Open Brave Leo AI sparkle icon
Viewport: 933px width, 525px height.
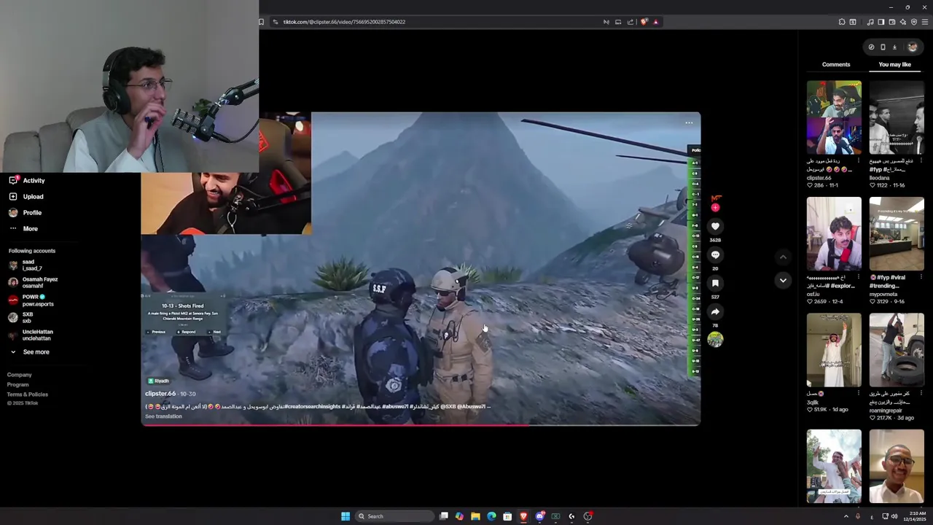(903, 22)
